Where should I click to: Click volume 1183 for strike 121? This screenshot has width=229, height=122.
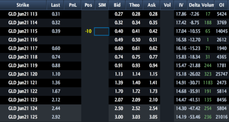208,83
